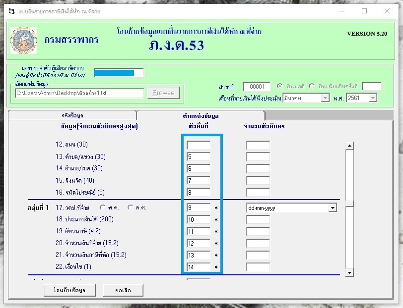Image resolution: width=403 pixels, height=308 pixels.
Task: Click the character count field for 13. ตำบล/แขวง
Action: coord(258,156)
